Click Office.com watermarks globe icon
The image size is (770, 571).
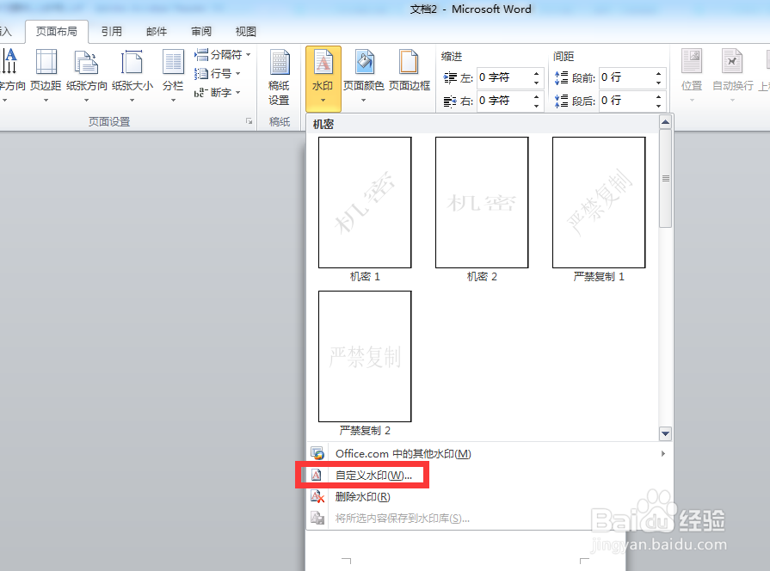[317, 454]
